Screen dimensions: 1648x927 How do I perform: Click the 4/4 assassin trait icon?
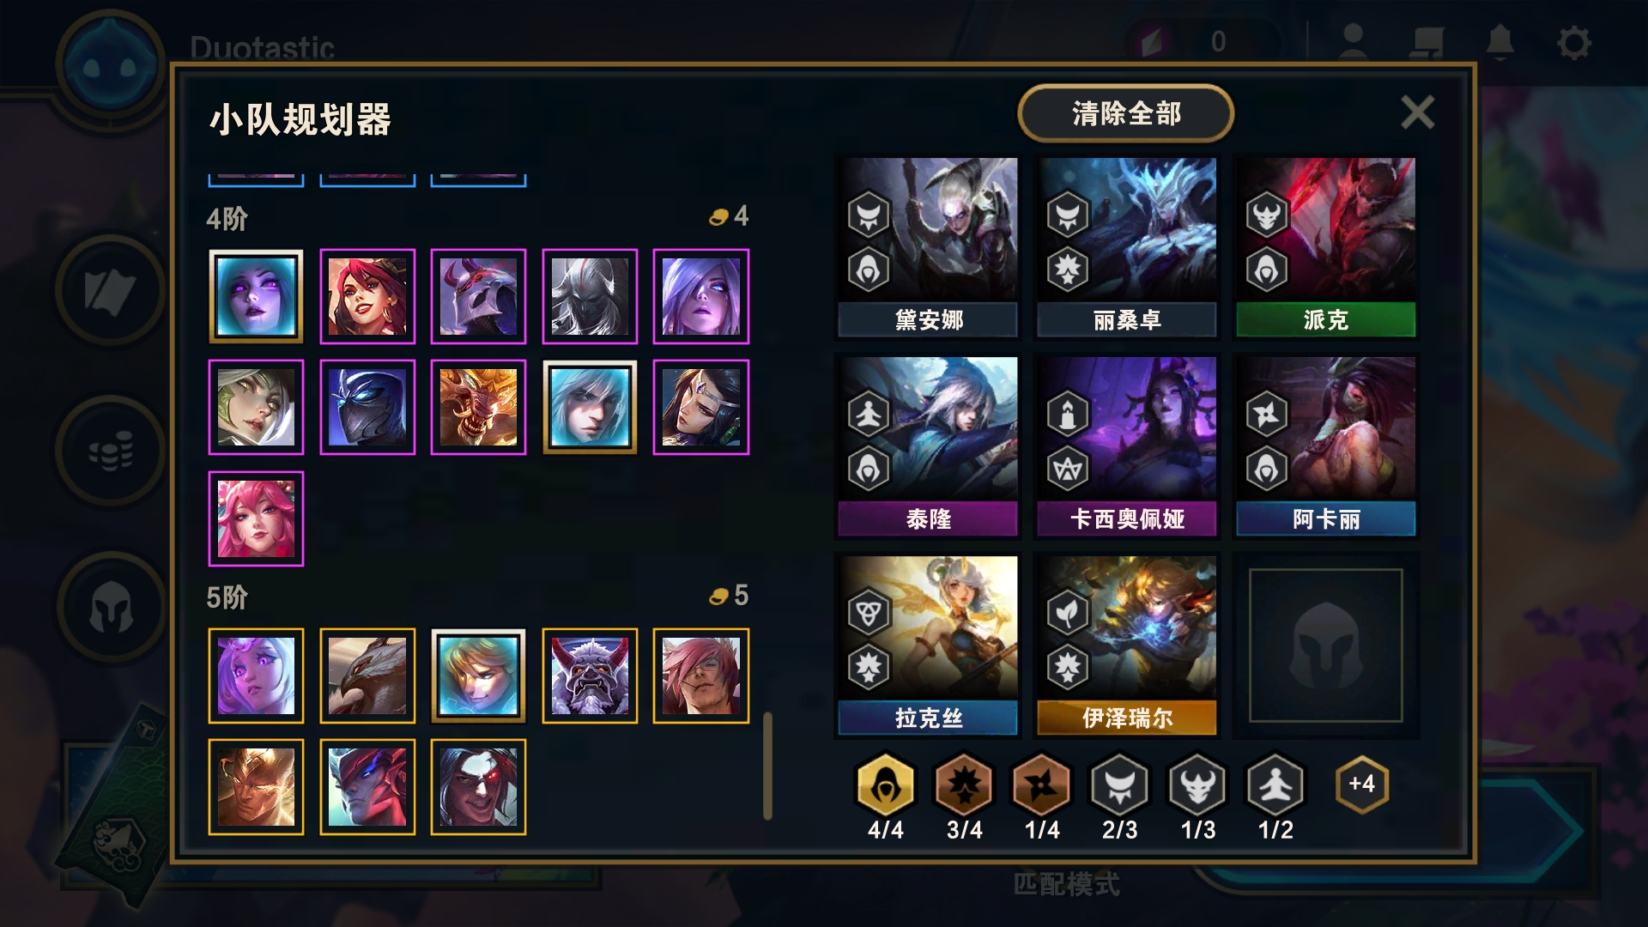point(885,785)
